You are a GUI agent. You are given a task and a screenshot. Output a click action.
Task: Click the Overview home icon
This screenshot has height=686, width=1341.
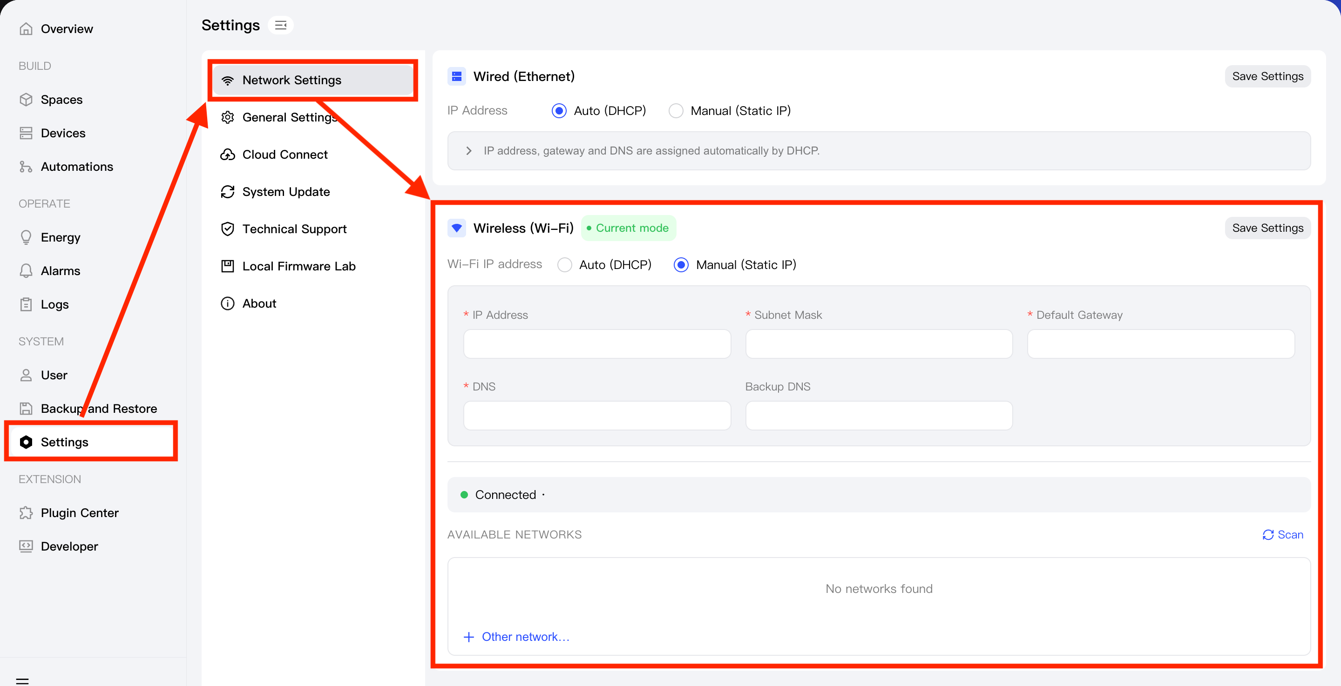pyautogui.click(x=26, y=29)
